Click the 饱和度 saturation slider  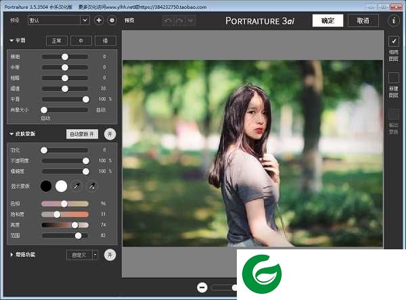pyautogui.click(x=65, y=214)
